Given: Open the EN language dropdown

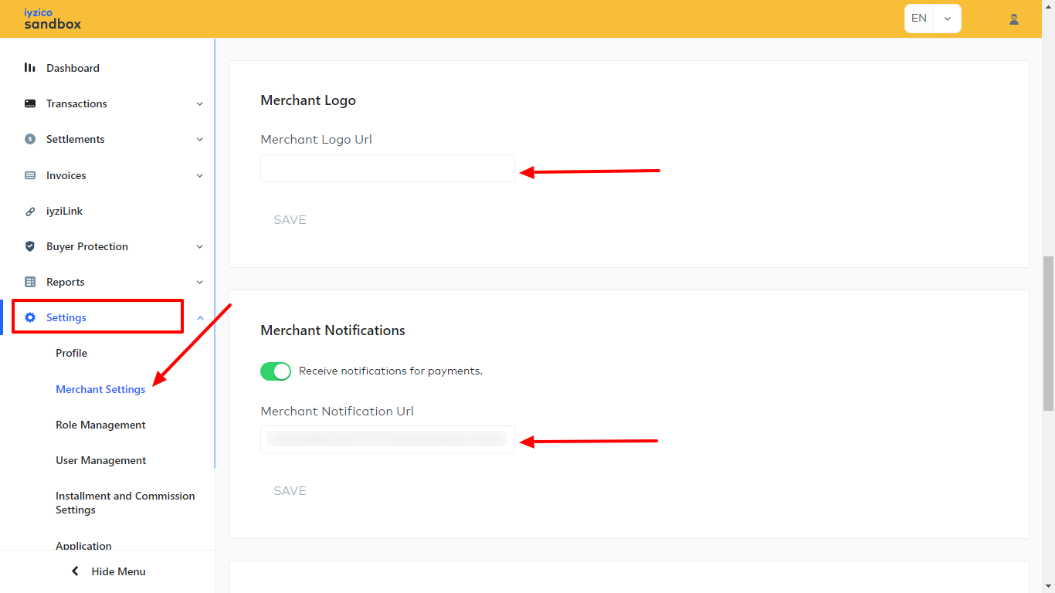Looking at the screenshot, I should click(x=932, y=19).
